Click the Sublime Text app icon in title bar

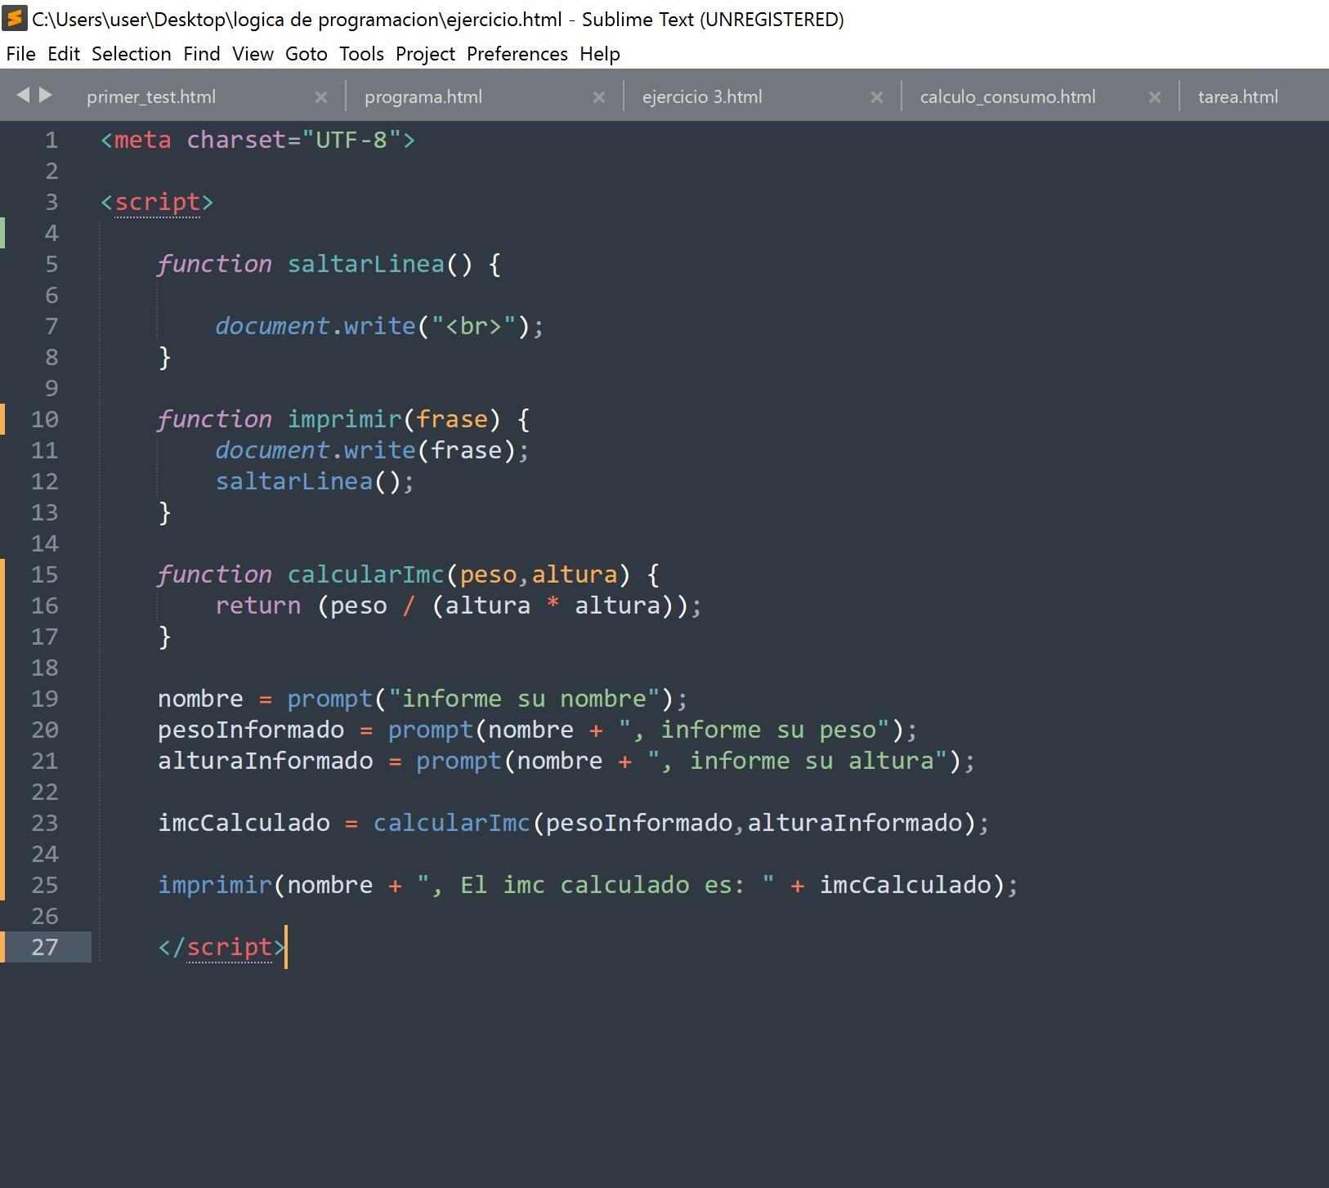point(15,18)
